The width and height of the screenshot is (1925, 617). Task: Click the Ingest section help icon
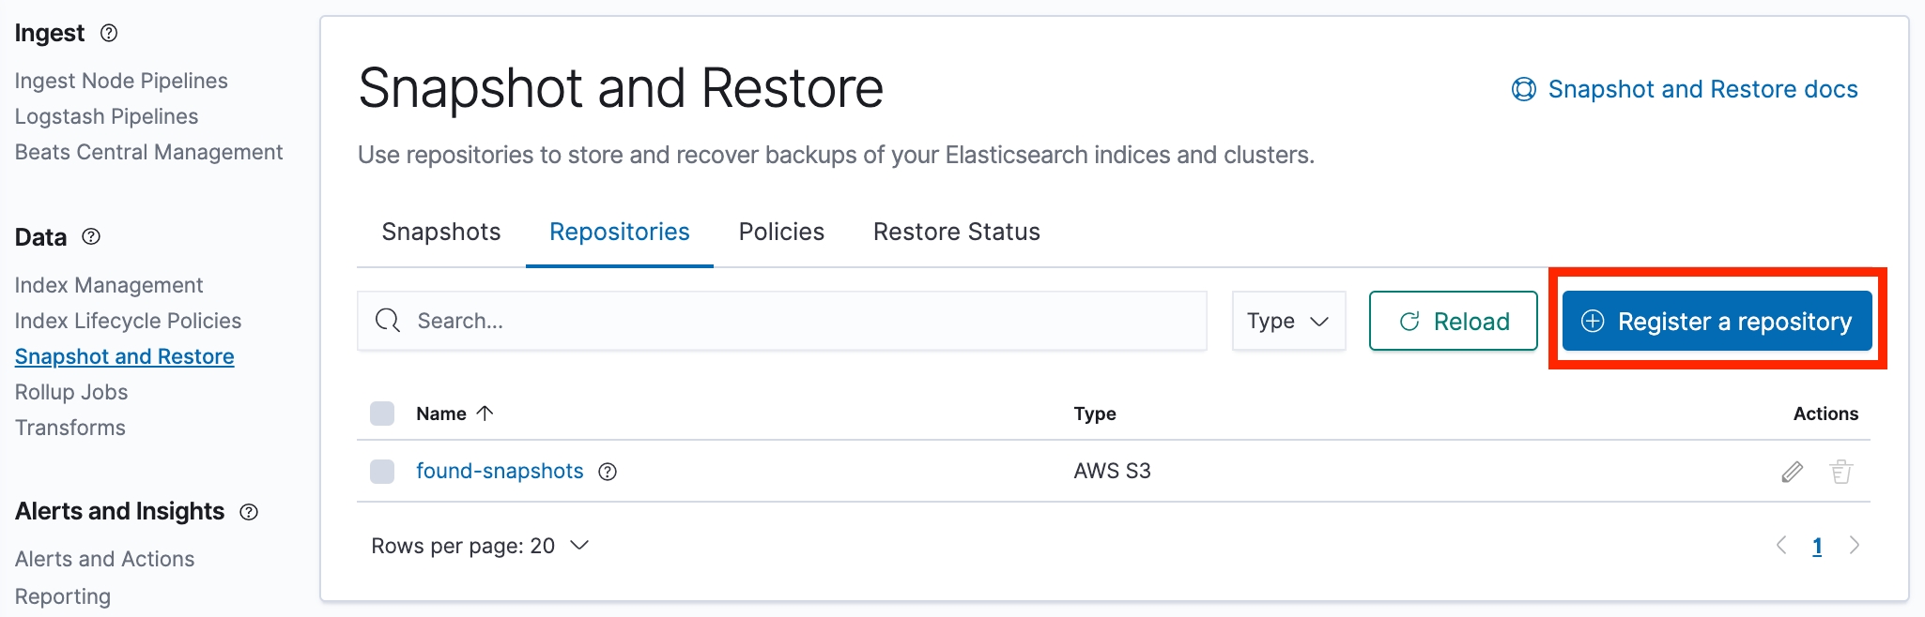(x=109, y=34)
